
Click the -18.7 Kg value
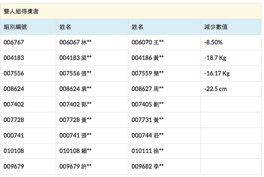[215, 58]
